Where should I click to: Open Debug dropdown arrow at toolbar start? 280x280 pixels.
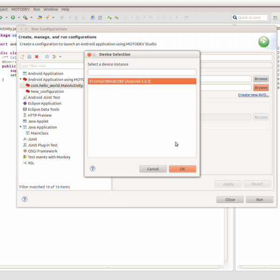point(7,18)
